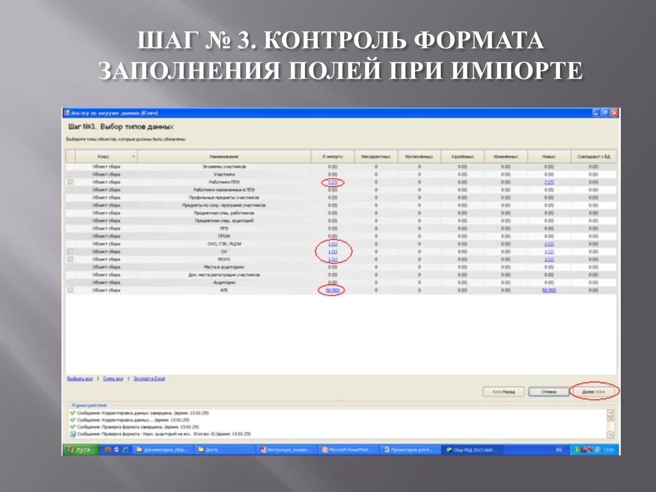Click the Отмена button
656x492 pixels.
click(x=548, y=392)
